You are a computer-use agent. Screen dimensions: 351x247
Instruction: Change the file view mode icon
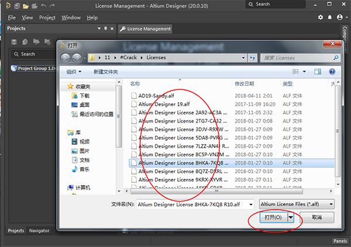295,71
